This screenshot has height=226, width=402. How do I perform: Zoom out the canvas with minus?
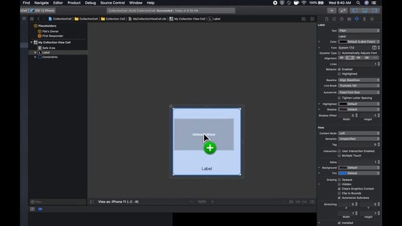point(192,202)
